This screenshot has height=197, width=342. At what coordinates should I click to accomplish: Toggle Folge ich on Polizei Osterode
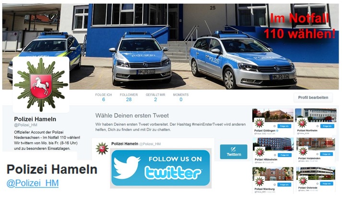[327, 184]
